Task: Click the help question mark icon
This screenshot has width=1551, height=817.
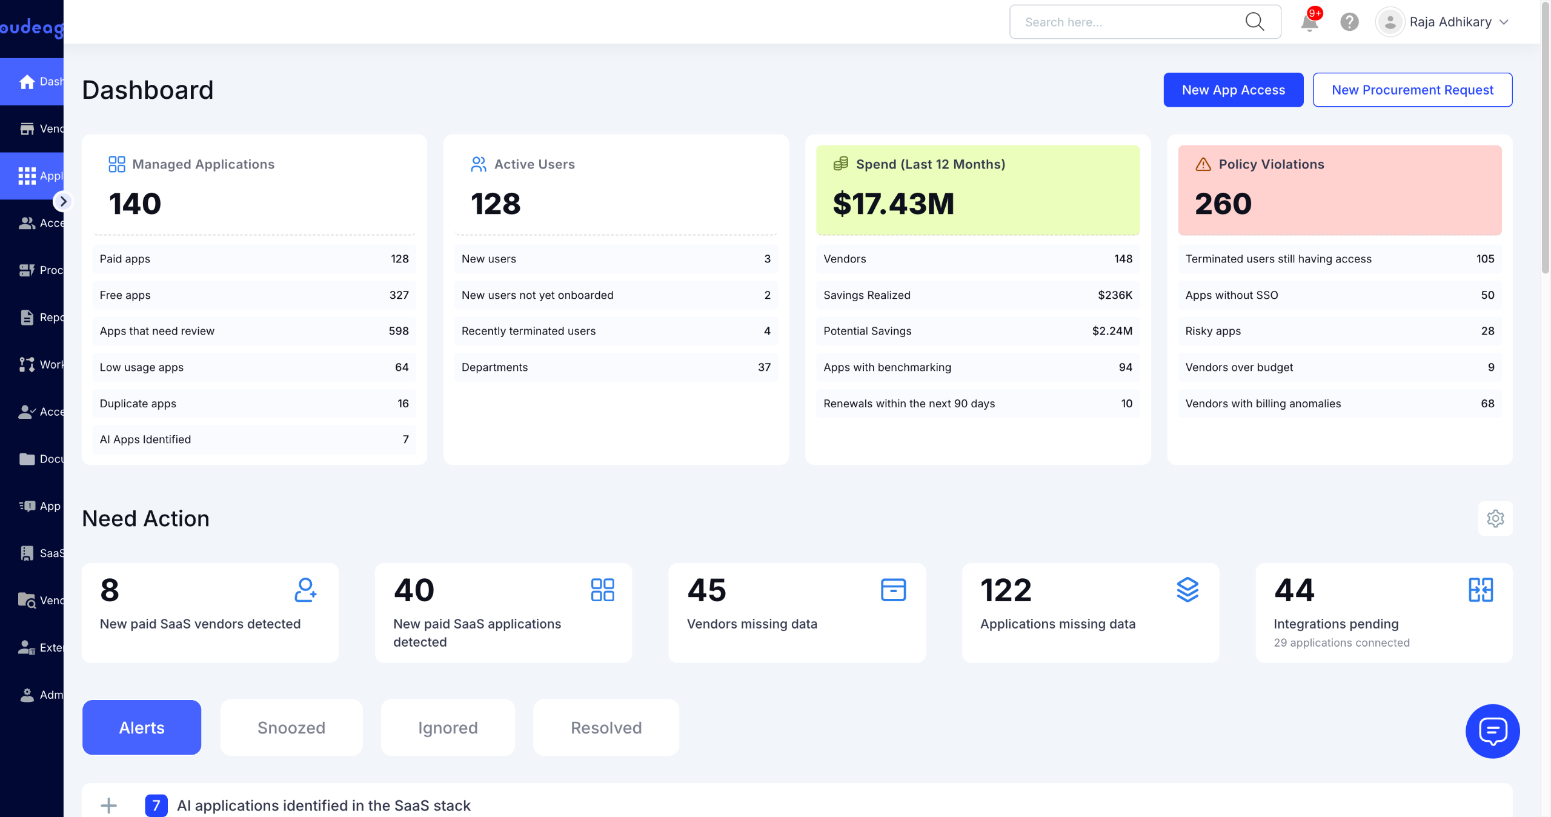Action: click(1349, 22)
